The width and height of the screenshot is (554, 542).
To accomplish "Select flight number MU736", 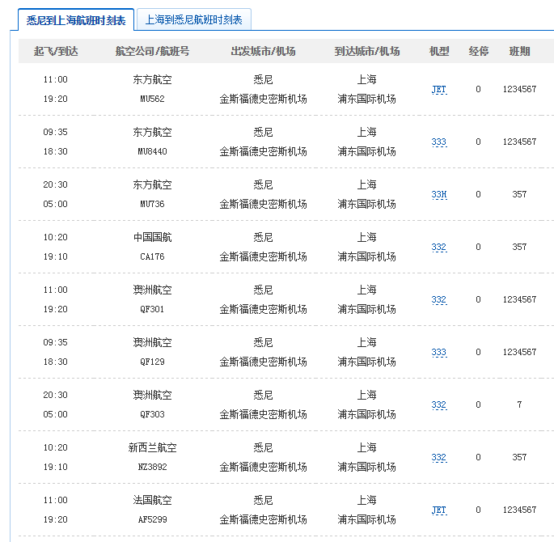I will [x=152, y=204].
